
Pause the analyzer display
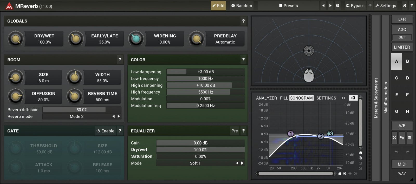point(343,98)
